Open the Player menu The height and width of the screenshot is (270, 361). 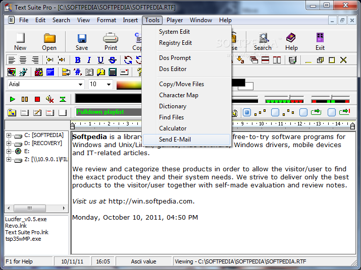point(175,20)
